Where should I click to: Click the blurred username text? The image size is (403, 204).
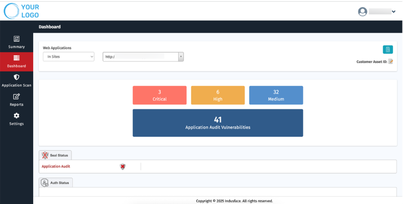click(x=380, y=11)
